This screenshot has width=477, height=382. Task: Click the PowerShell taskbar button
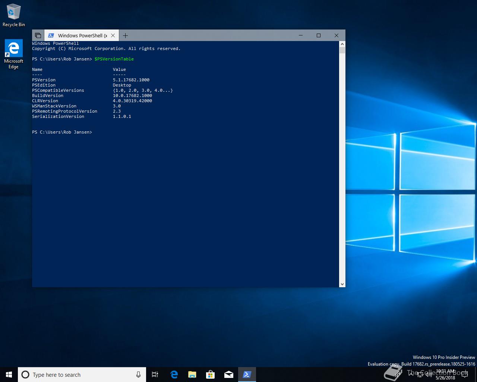[x=247, y=375]
